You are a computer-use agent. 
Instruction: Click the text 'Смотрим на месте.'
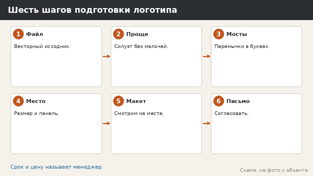point(139,114)
